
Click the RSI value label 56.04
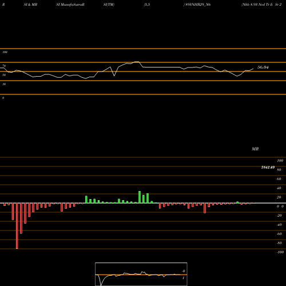tap(263, 67)
